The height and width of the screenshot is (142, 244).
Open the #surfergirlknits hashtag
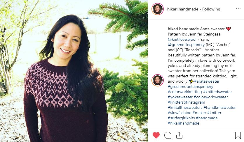[181, 118]
